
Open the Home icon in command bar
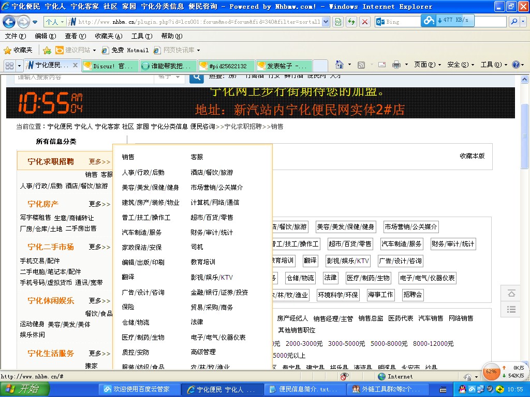[x=340, y=65]
